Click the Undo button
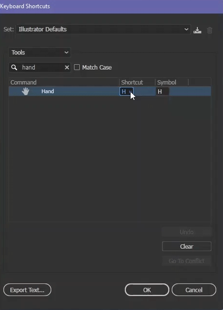 point(187,232)
